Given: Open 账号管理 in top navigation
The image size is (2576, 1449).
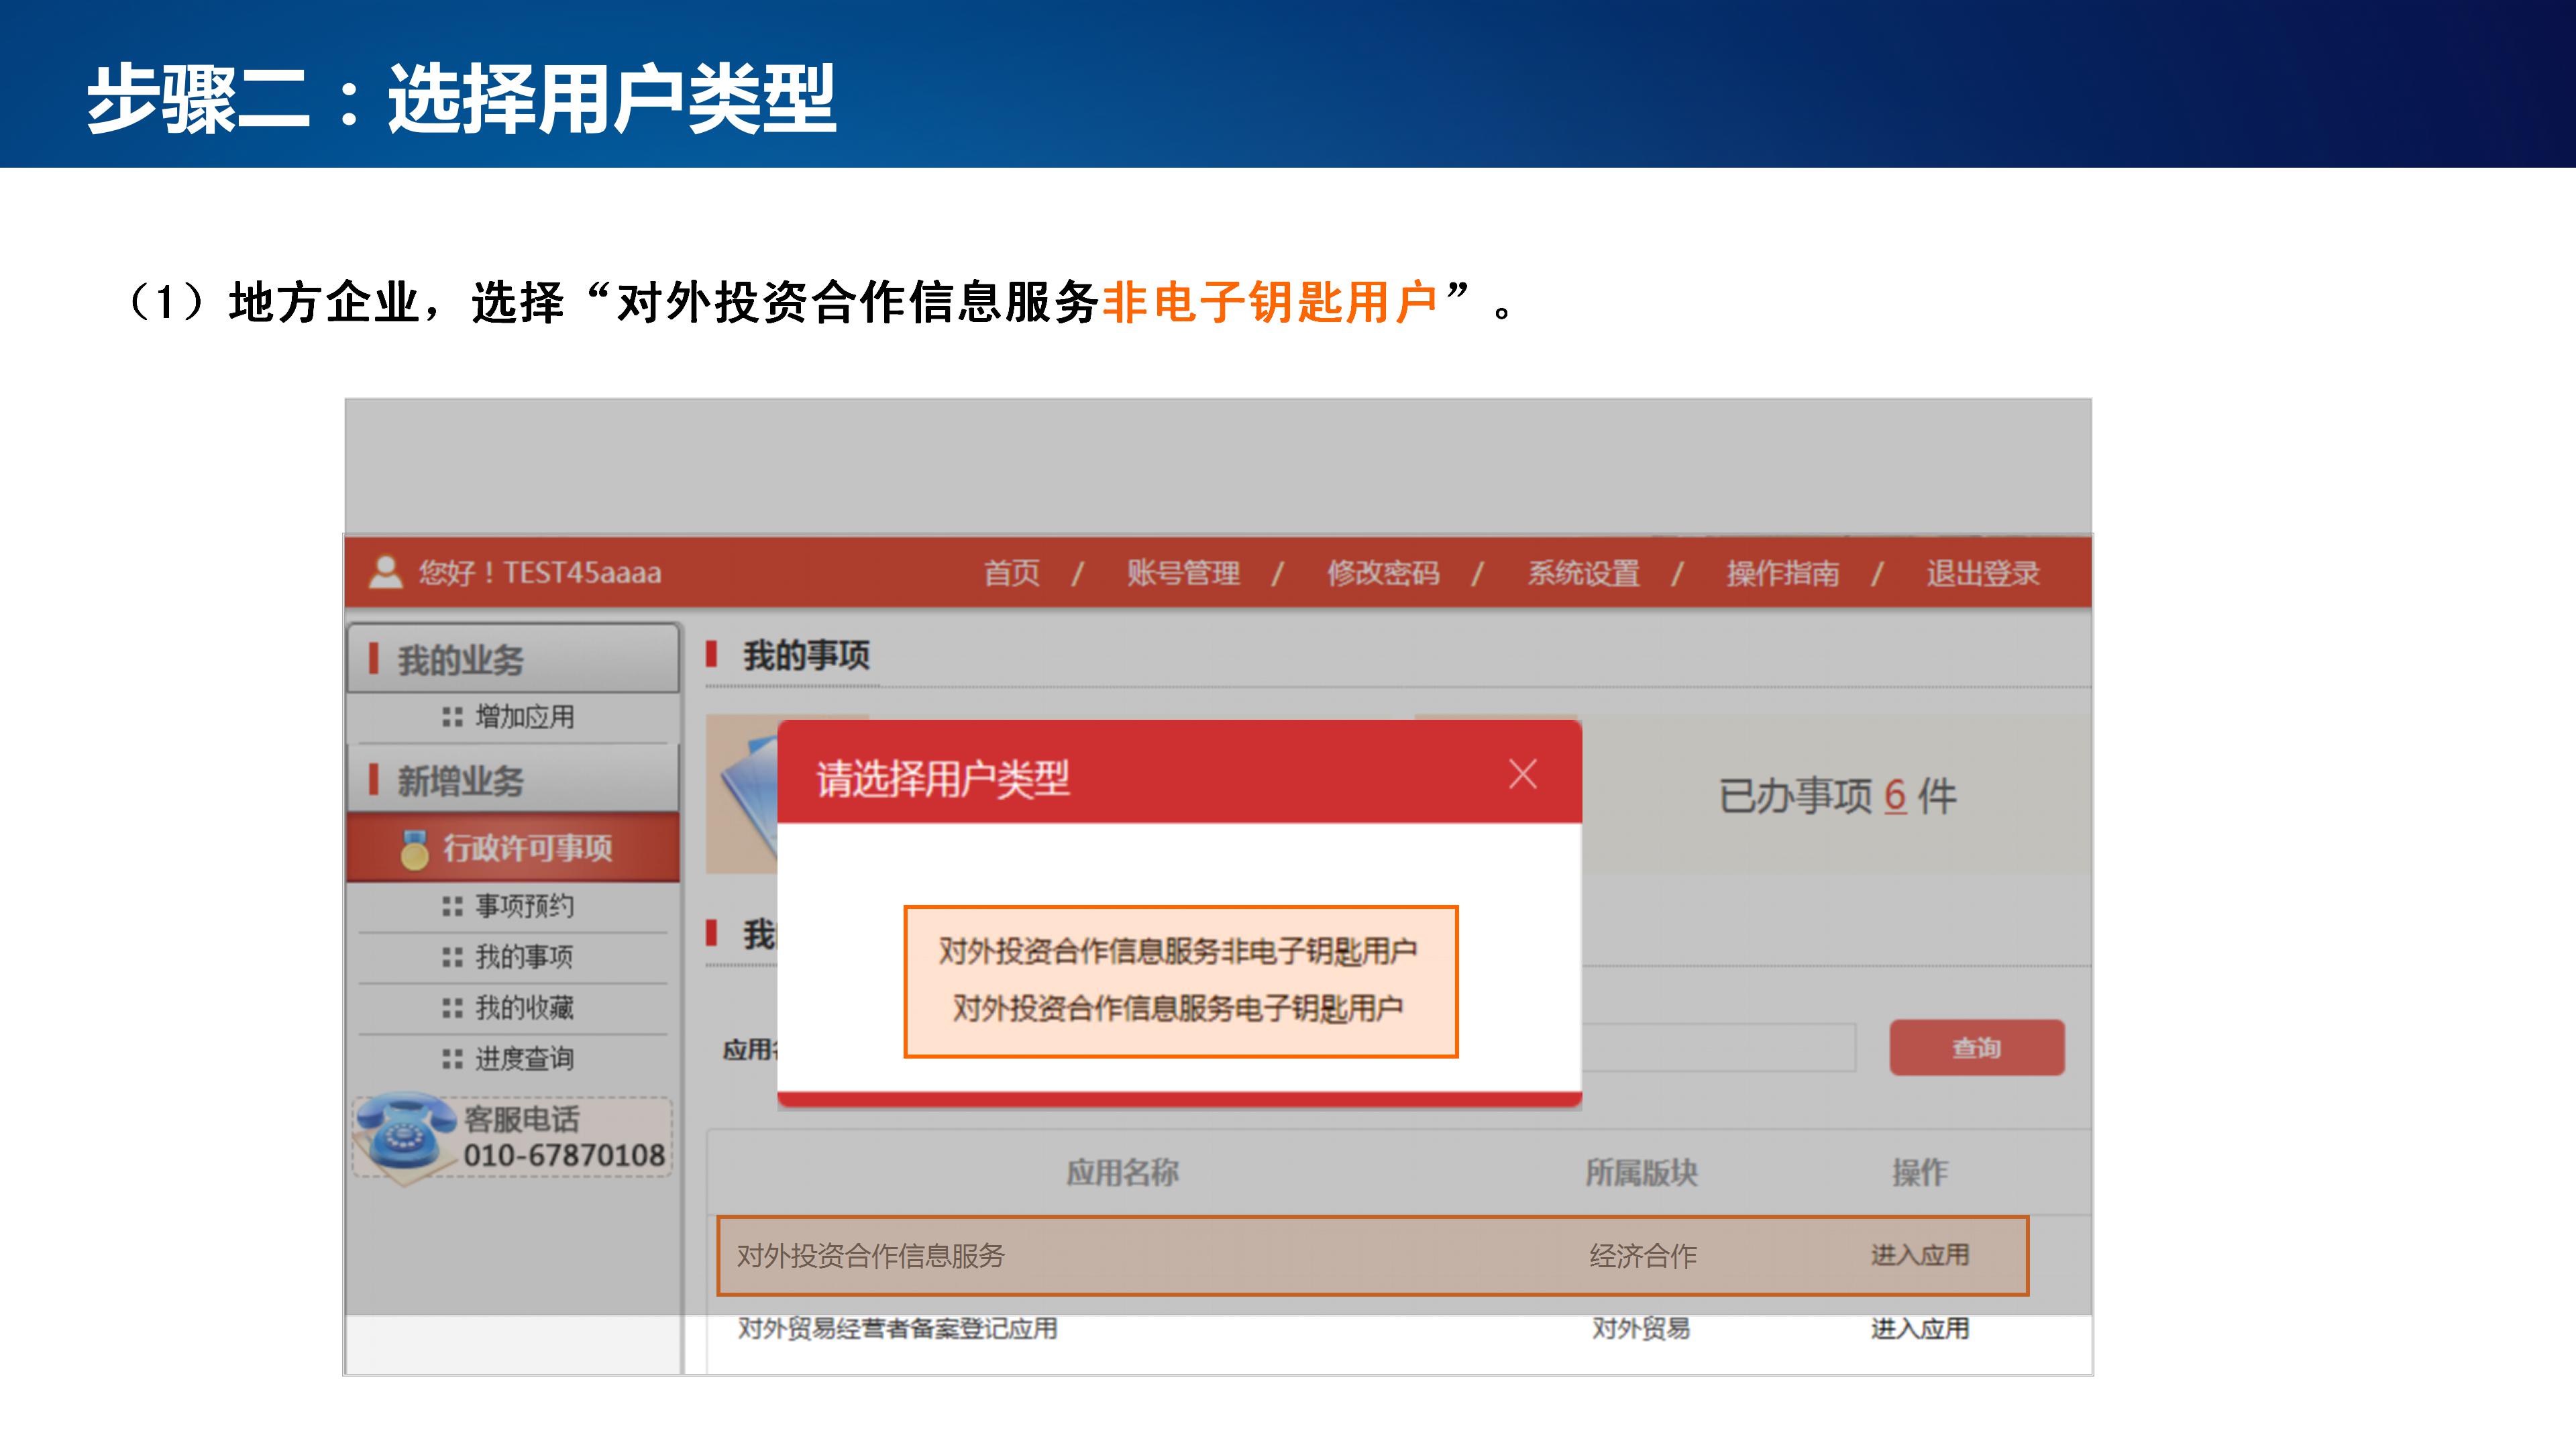Looking at the screenshot, I should (x=1183, y=573).
